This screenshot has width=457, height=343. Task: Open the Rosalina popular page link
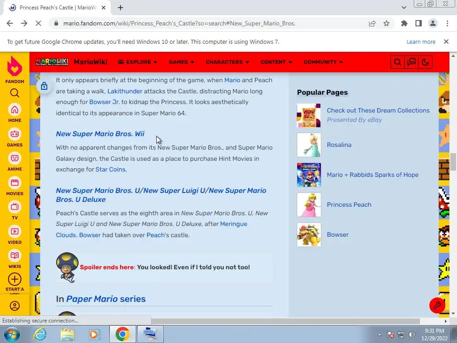pos(339,145)
